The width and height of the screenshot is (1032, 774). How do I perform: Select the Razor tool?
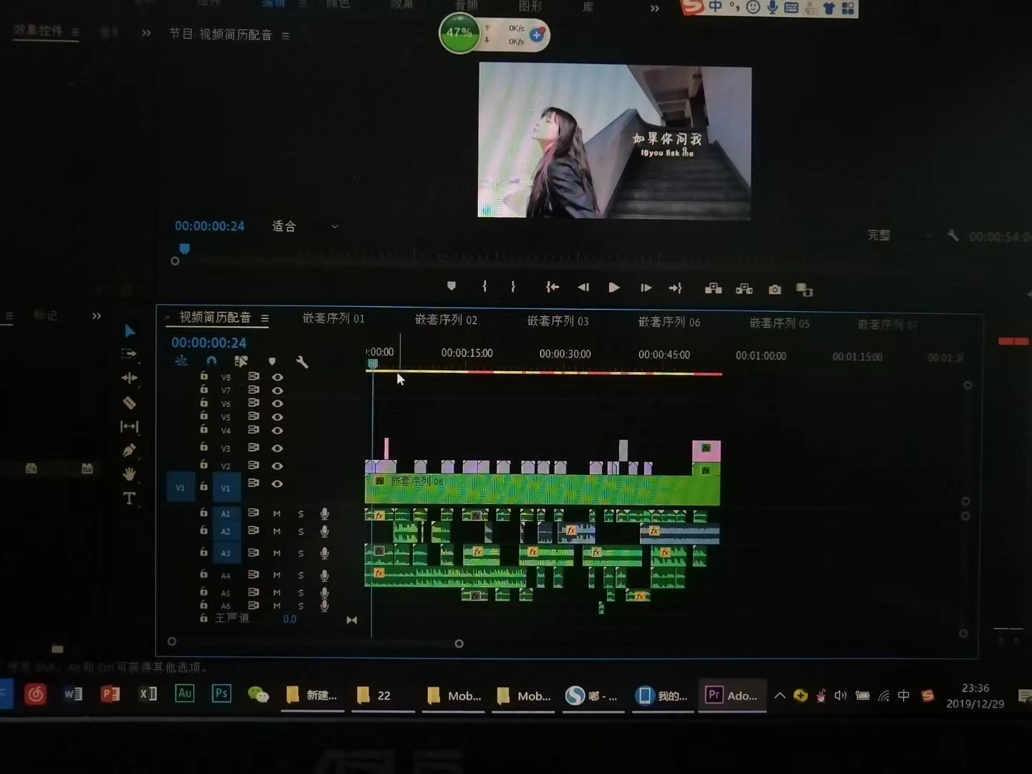coord(129,403)
